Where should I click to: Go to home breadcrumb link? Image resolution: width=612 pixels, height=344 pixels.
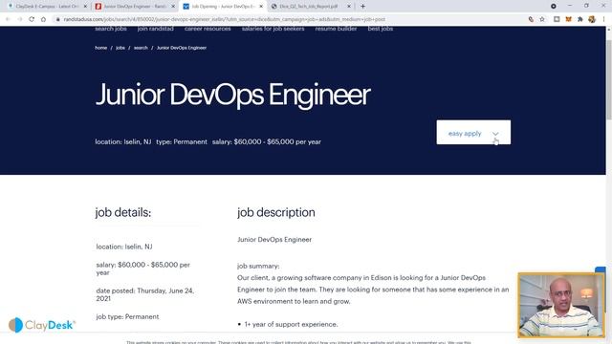[100, 48]
